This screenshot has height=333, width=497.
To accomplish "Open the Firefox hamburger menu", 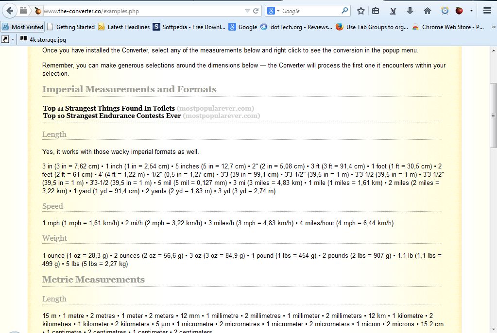I will [x=487, y=11].
